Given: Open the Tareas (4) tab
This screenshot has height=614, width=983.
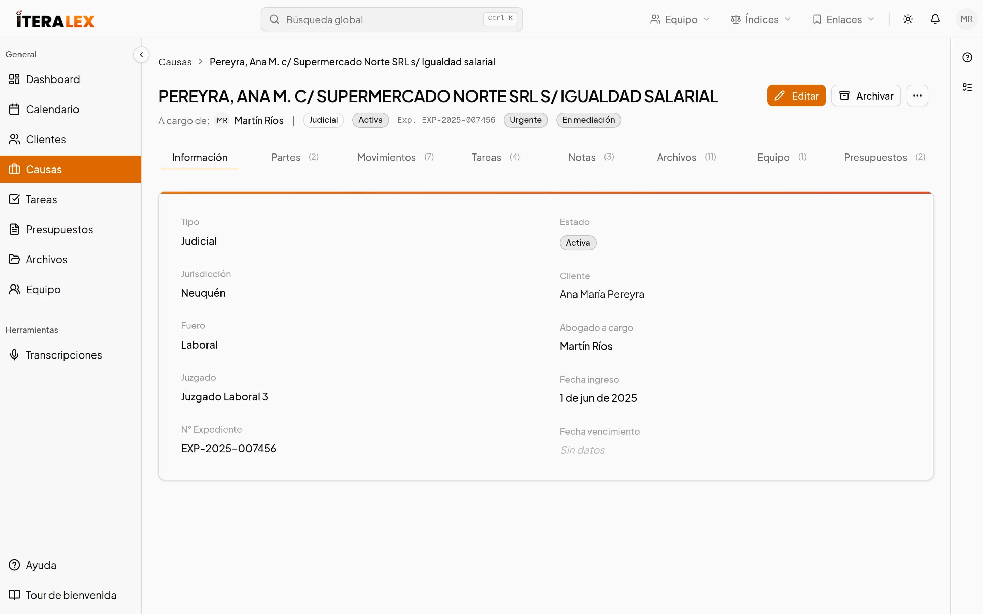Looking at the screenshot, I should point(496,157).
